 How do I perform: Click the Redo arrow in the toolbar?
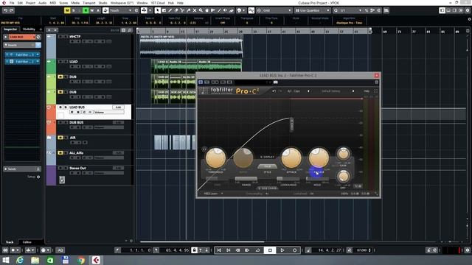12,10
